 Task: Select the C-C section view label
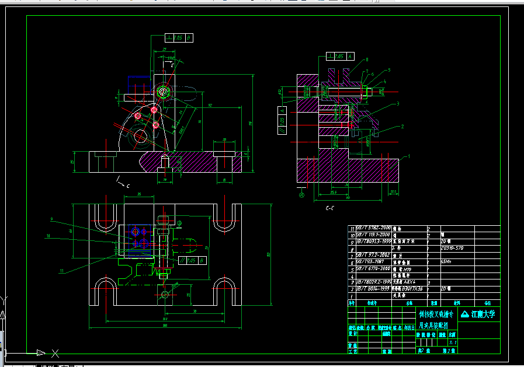[x=330, y=208]
